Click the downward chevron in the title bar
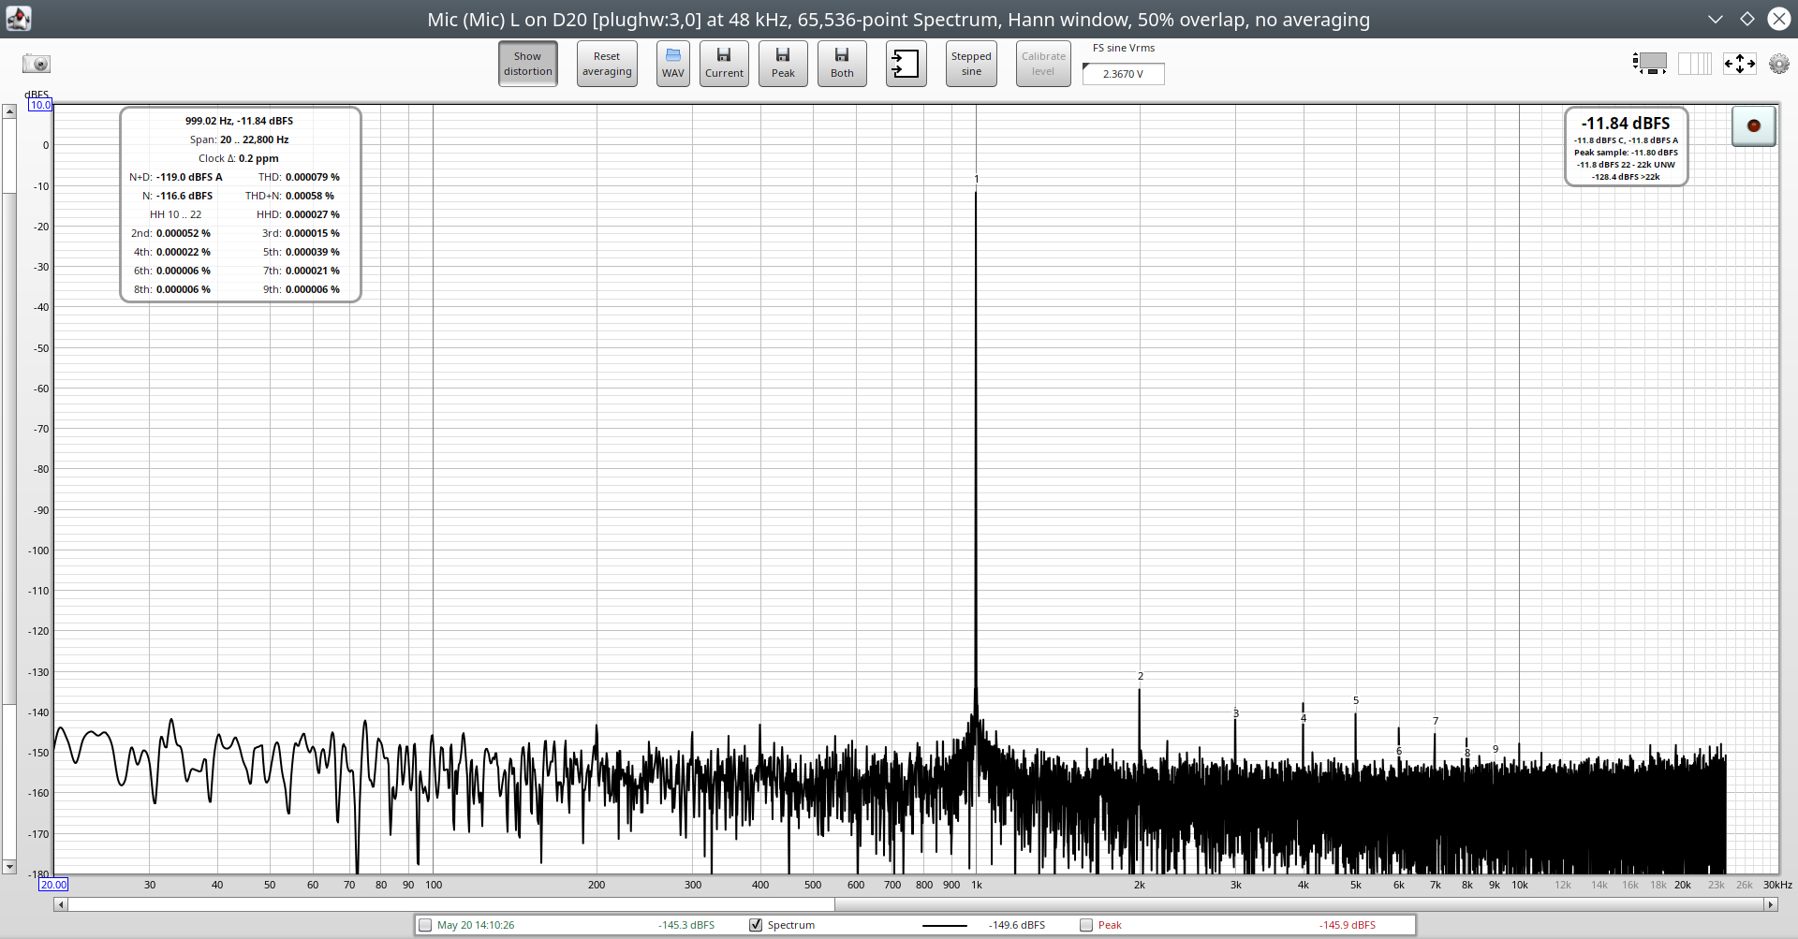 point(1715,19)
